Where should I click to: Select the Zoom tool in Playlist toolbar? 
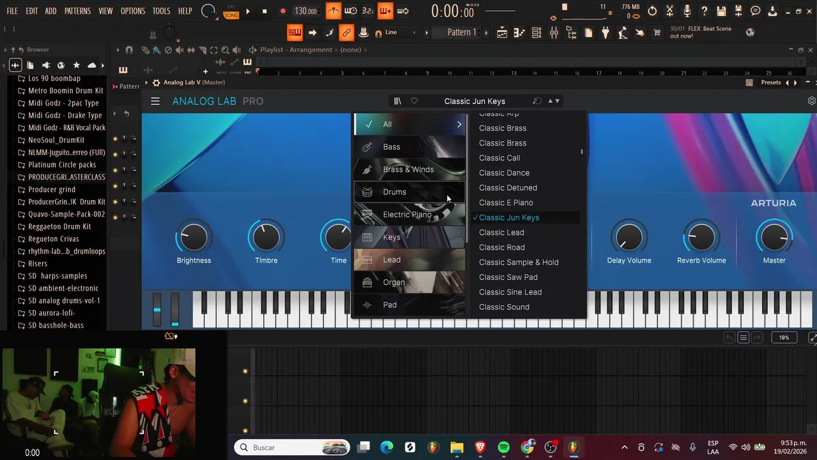(x=225, y=50)
